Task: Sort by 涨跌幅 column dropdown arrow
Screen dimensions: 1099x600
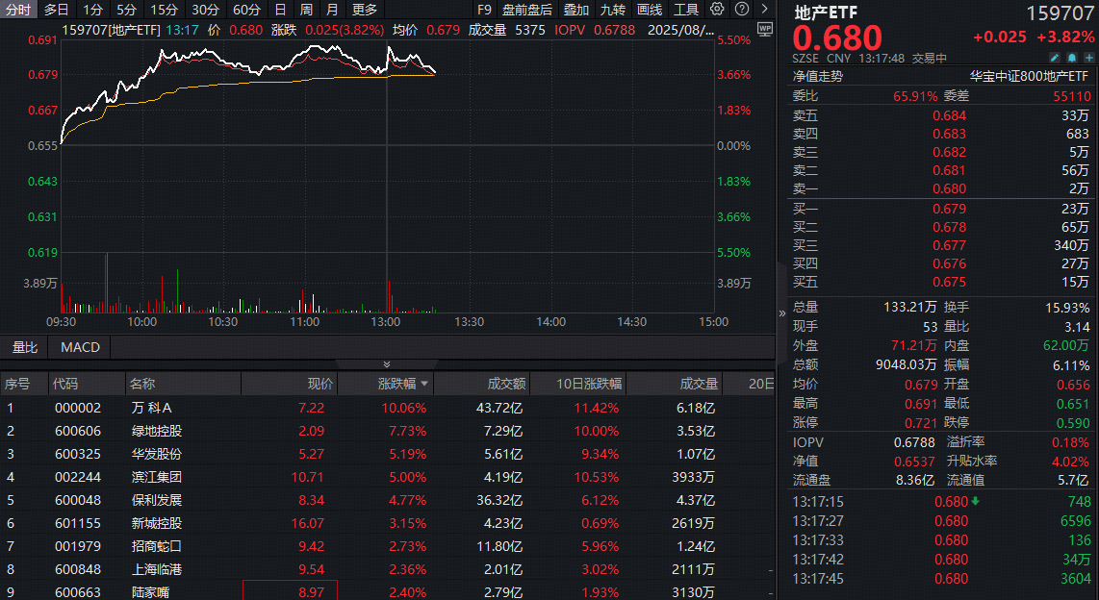Action: (x=425, y=385)
